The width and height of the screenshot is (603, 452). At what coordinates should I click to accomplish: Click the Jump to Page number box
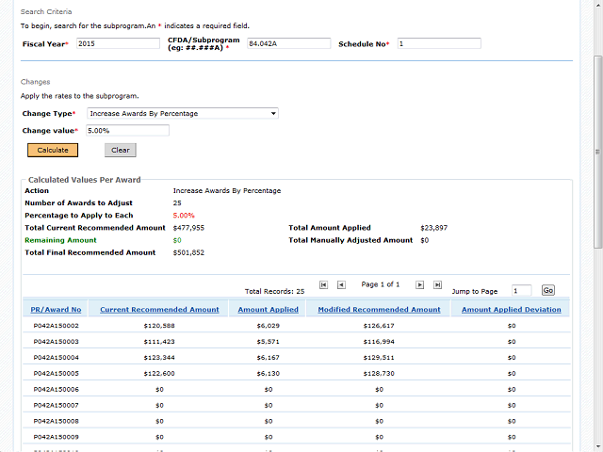click(x=521, y=291)
